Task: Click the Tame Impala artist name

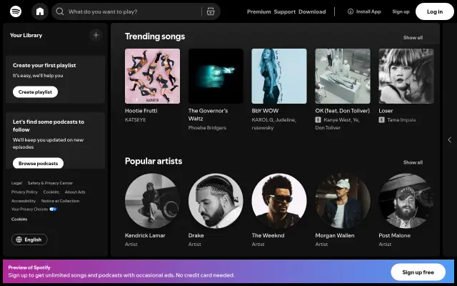Action: (401, 120)
